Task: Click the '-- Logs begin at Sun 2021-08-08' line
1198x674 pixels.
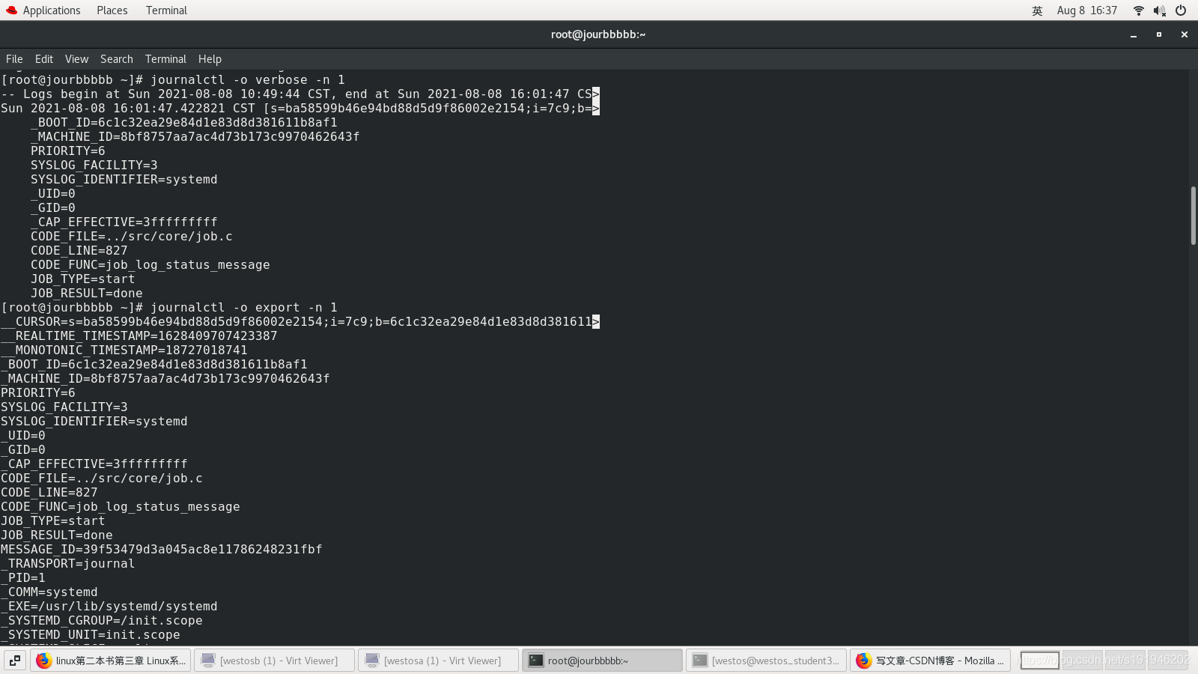Action: pyautogui.click(x=300, y=94)
